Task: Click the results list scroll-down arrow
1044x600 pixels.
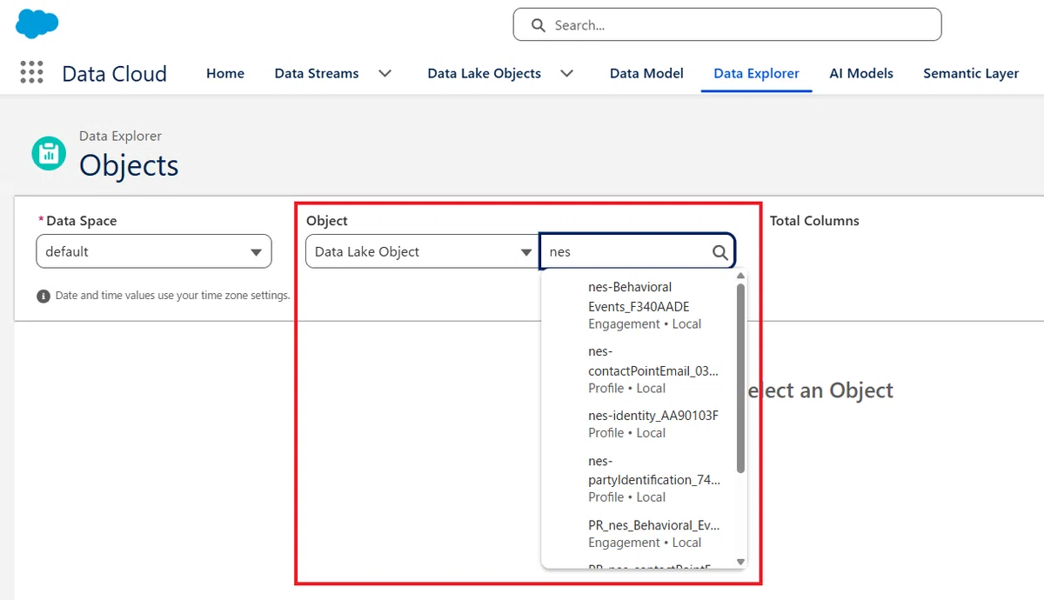Action: tap(740, 562)
